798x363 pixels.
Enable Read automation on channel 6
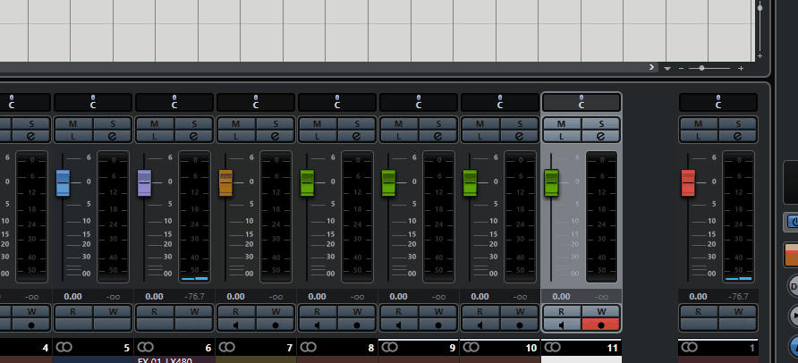154,311
